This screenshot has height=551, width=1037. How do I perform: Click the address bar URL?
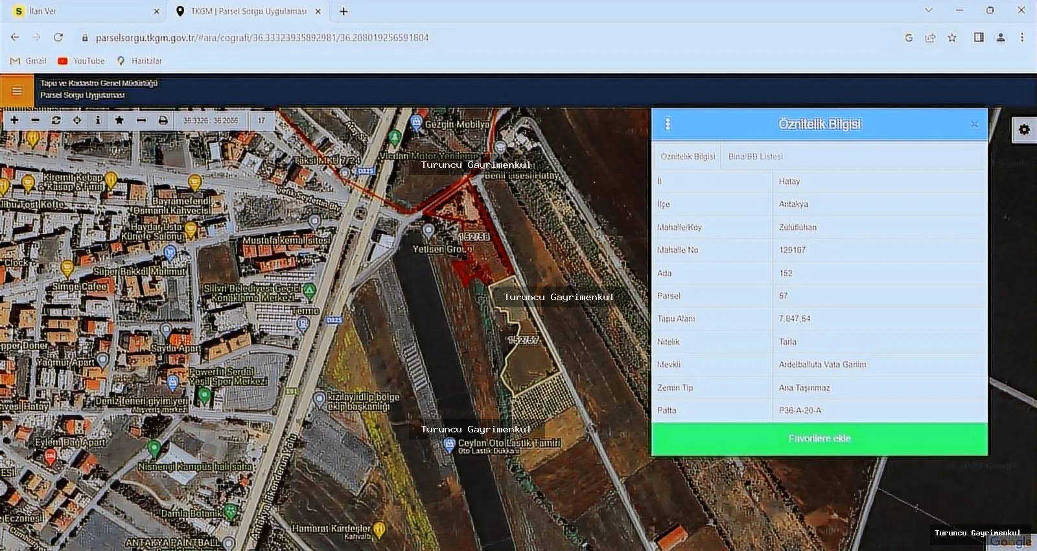coord(262,38)
